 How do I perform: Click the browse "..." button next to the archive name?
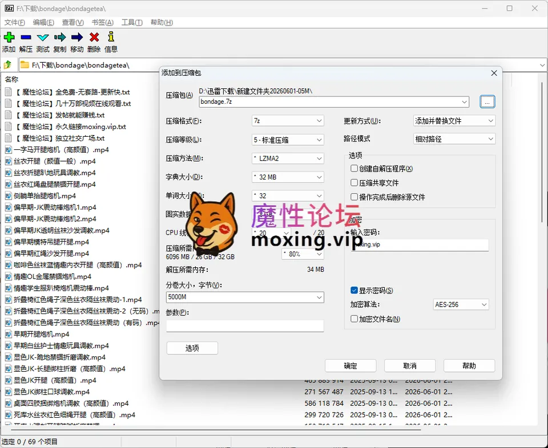pyautogui.click(x=487, y=101)
